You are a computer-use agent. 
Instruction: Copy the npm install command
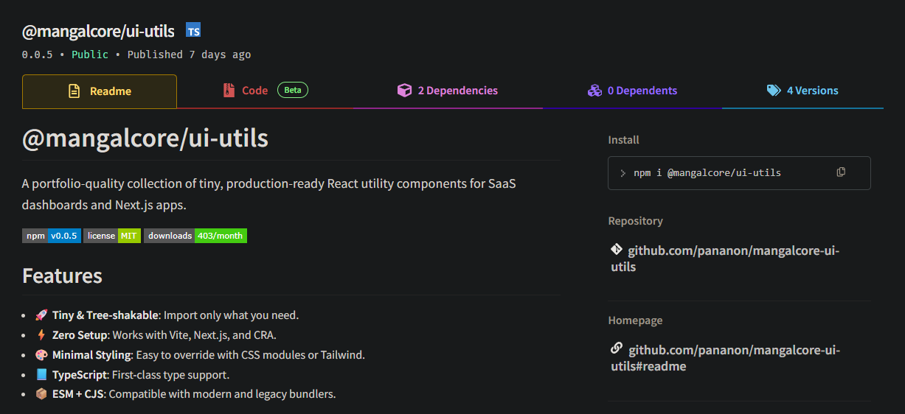pyautogui.click(x=841, y=172)
